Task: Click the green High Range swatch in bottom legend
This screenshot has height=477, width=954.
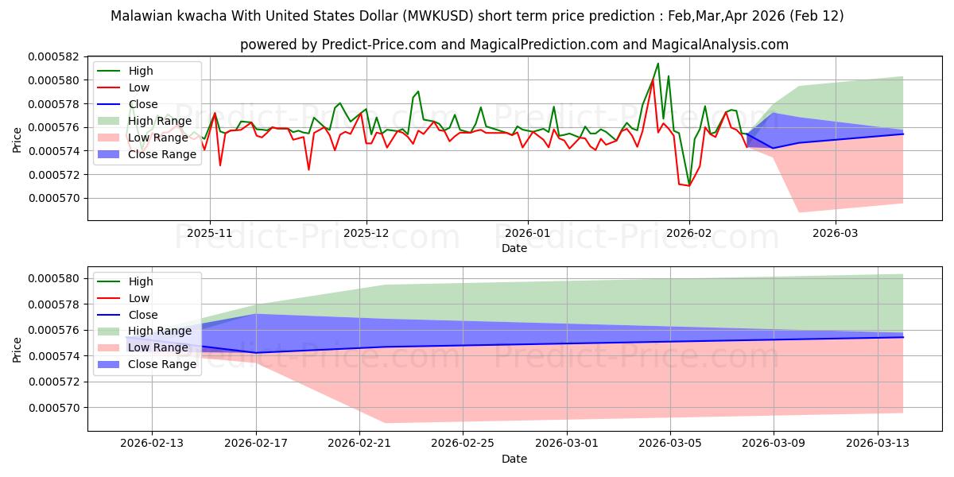Action: point(109,331)
